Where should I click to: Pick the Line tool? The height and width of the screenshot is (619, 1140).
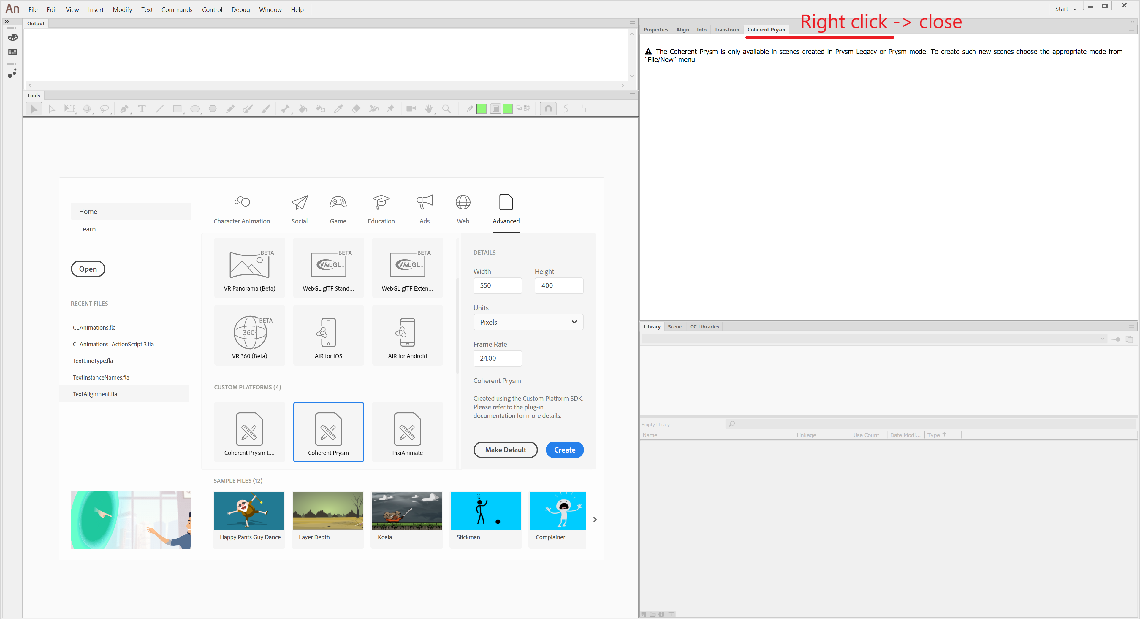point(160,109)
